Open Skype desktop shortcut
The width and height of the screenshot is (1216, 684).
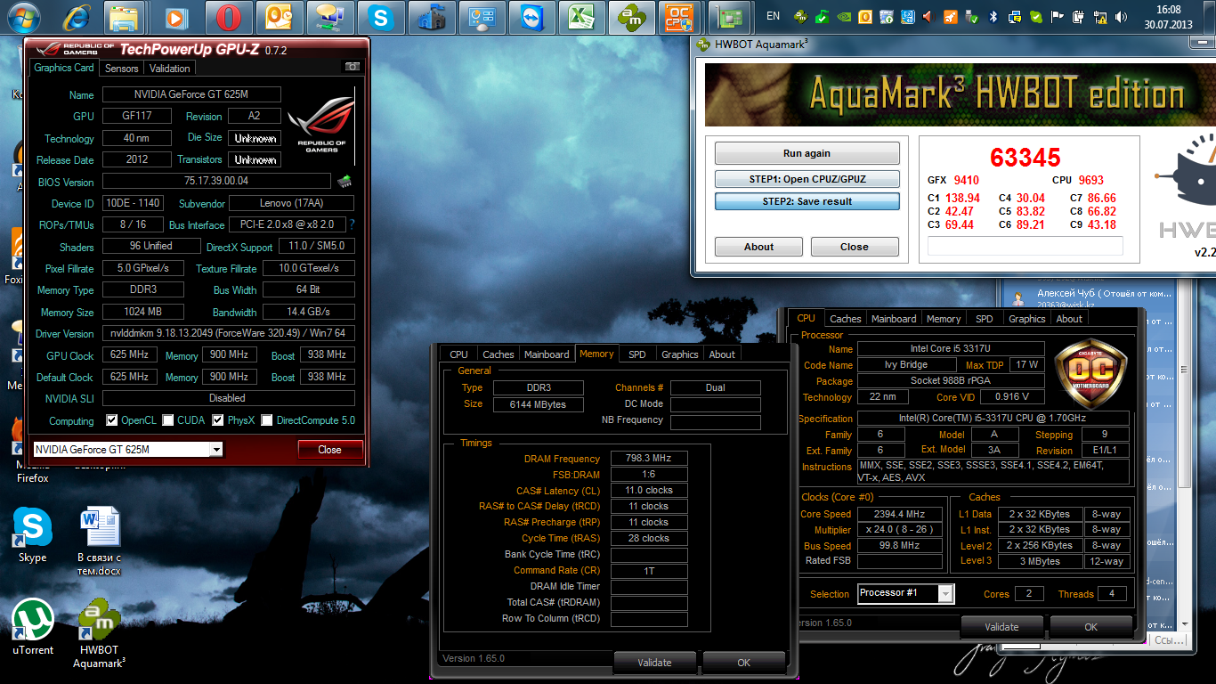point(33,534)
